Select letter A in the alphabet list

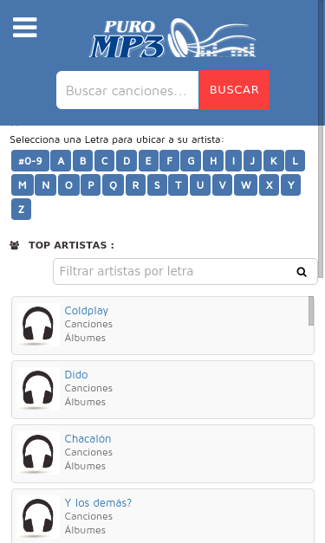click(x=61, y=161)
